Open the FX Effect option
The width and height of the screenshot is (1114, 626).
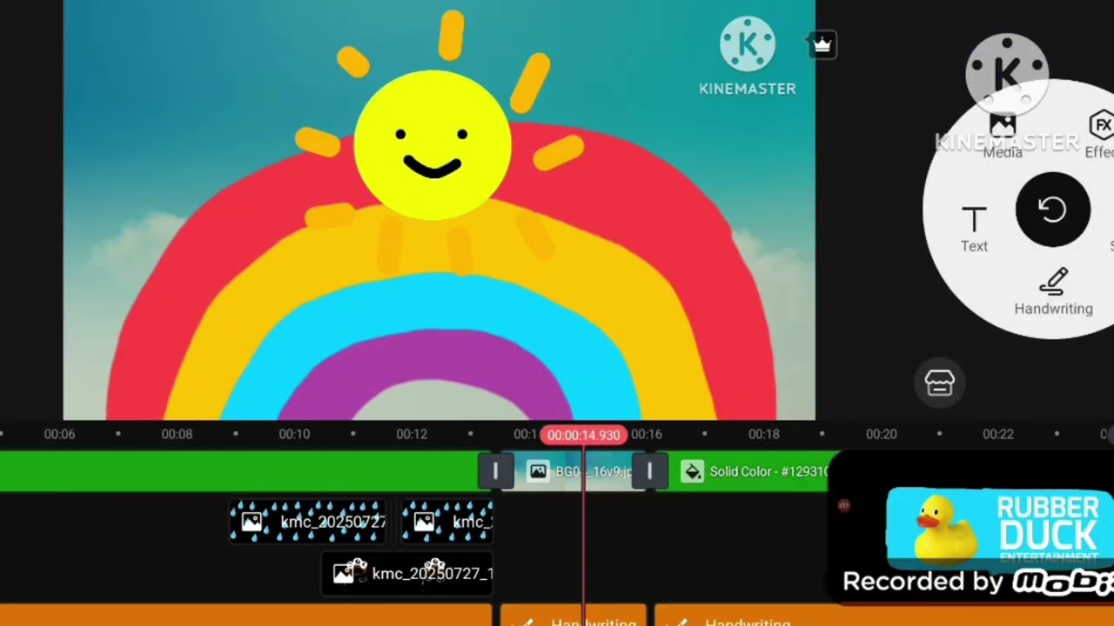pyautogui.click(x=1101, y=137)
